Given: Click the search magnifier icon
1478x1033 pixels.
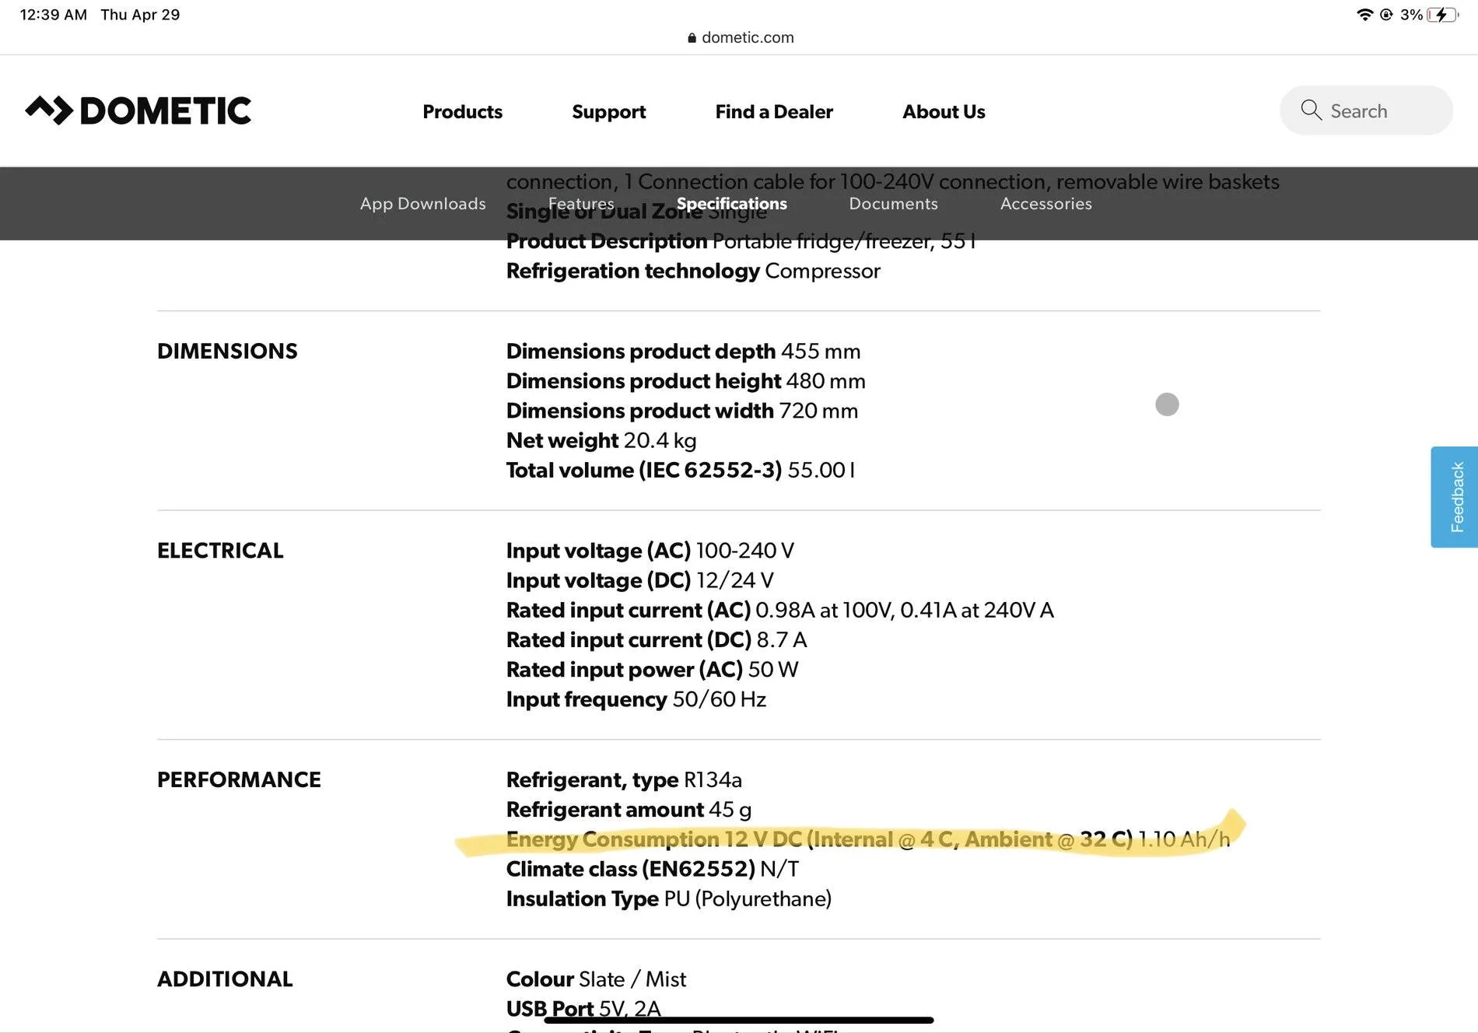Looking at the screenshot, I should (x=1312, y=110).
